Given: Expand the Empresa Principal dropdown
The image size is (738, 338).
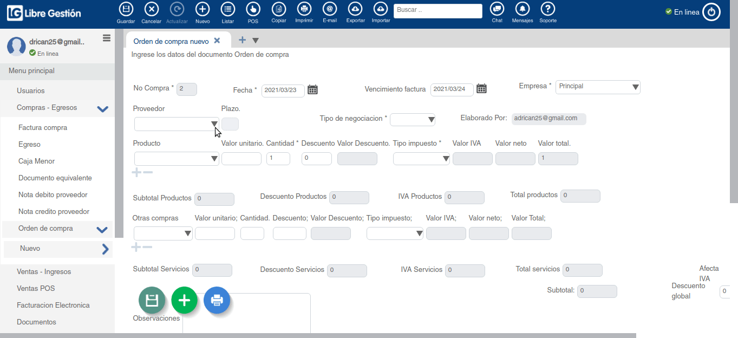Looking at the screenshot, I should (x=598, y=87).
